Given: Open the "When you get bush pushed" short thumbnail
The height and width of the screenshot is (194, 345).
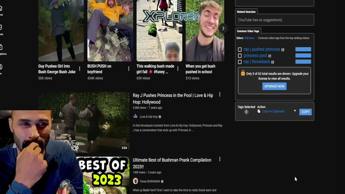Looking at the screenshot, I should click(x=205, y=31).
